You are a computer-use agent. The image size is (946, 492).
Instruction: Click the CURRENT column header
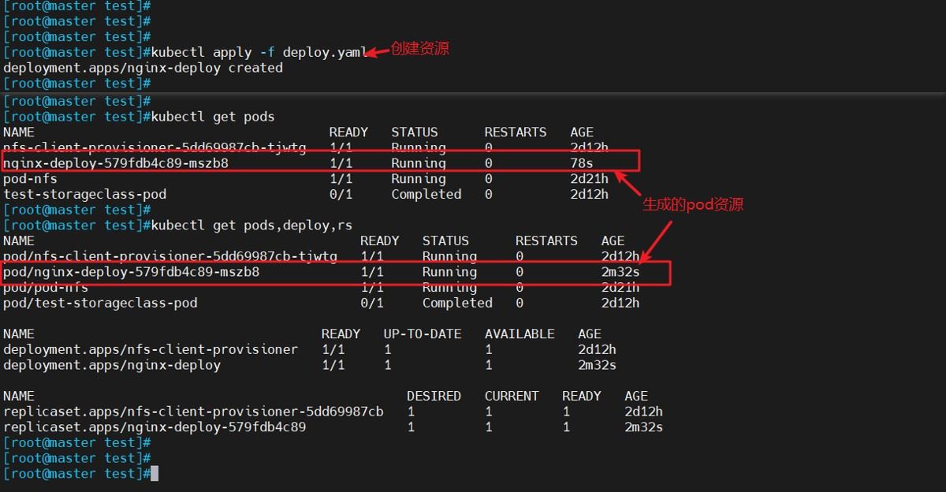[x=512, y=396]
